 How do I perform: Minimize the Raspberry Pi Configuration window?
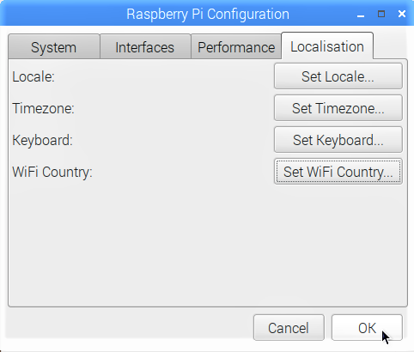point(361,15)
